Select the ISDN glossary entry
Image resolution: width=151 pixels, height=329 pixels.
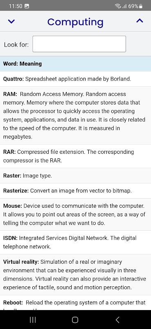(x=75, y=242)
